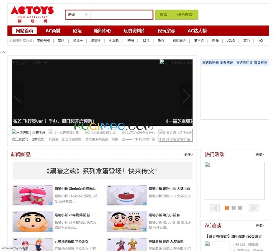Viewport: 275px width, 251px height.
Task: Select the 手办 category link
Action: [161, 41]
